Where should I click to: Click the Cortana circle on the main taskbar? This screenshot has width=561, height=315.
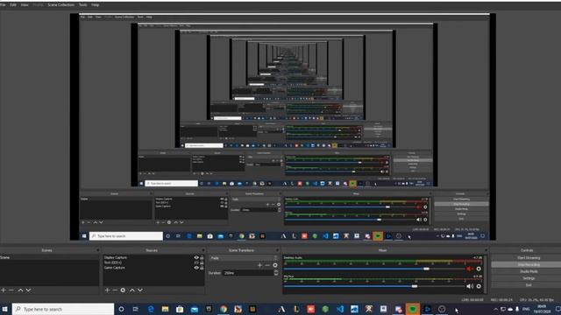pyautogui.click(x=121, y=309)
